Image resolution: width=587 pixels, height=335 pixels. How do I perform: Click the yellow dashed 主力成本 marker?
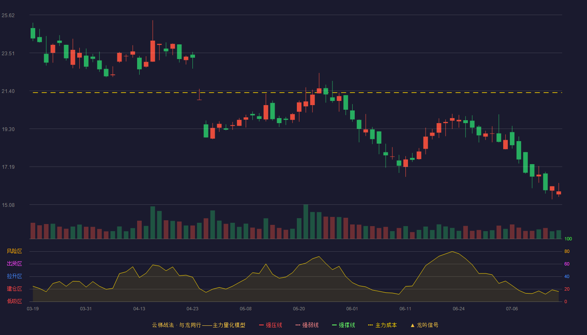[x=370, y=325]
